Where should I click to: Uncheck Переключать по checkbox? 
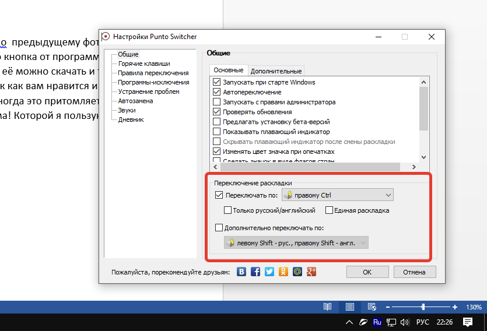pyautogui.click(x=219, y=195)
